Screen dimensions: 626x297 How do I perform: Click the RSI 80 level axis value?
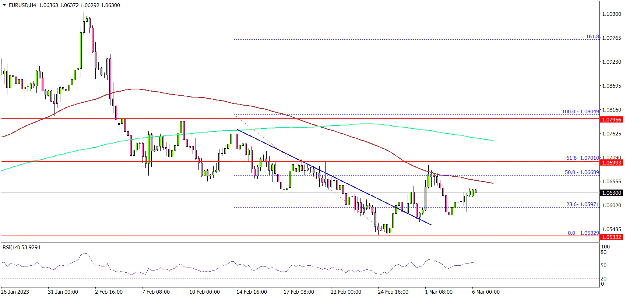604,252
